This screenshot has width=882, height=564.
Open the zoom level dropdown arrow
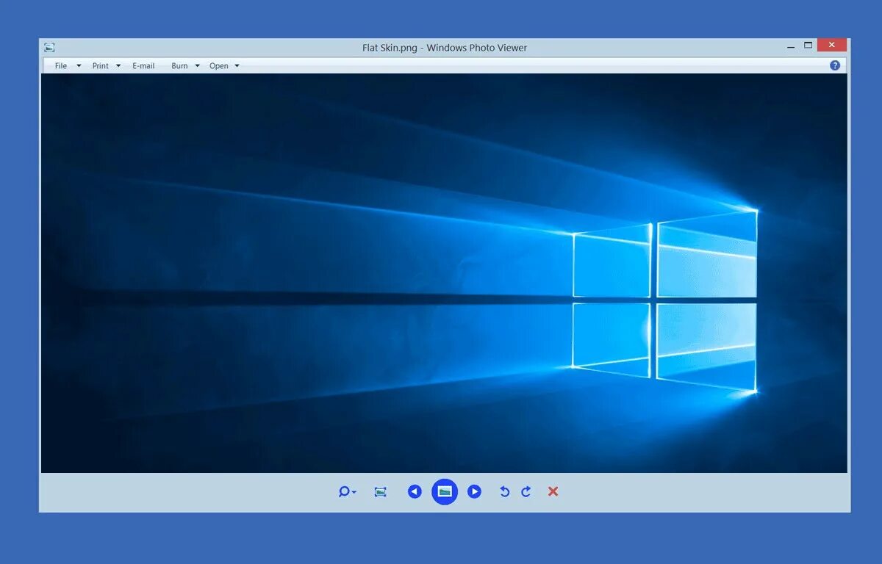(353, 493)
